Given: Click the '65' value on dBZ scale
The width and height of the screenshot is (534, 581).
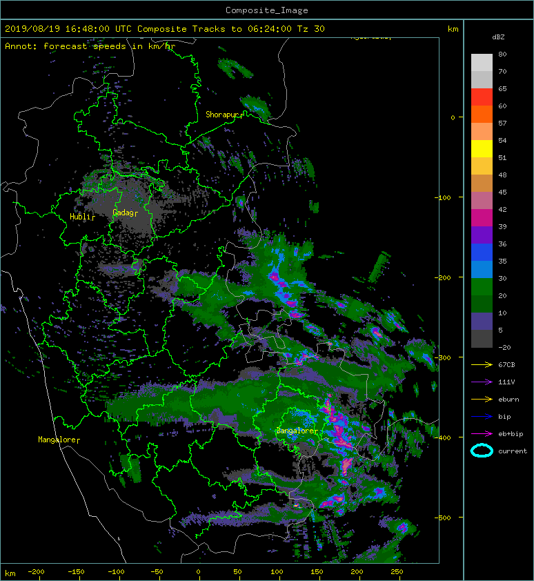Looking at the screenshot, I should coord(502,88).
